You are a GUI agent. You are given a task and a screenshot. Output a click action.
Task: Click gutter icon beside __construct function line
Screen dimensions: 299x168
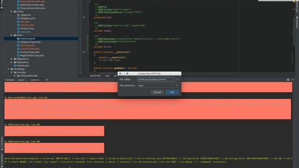click(x=84, y=52)
